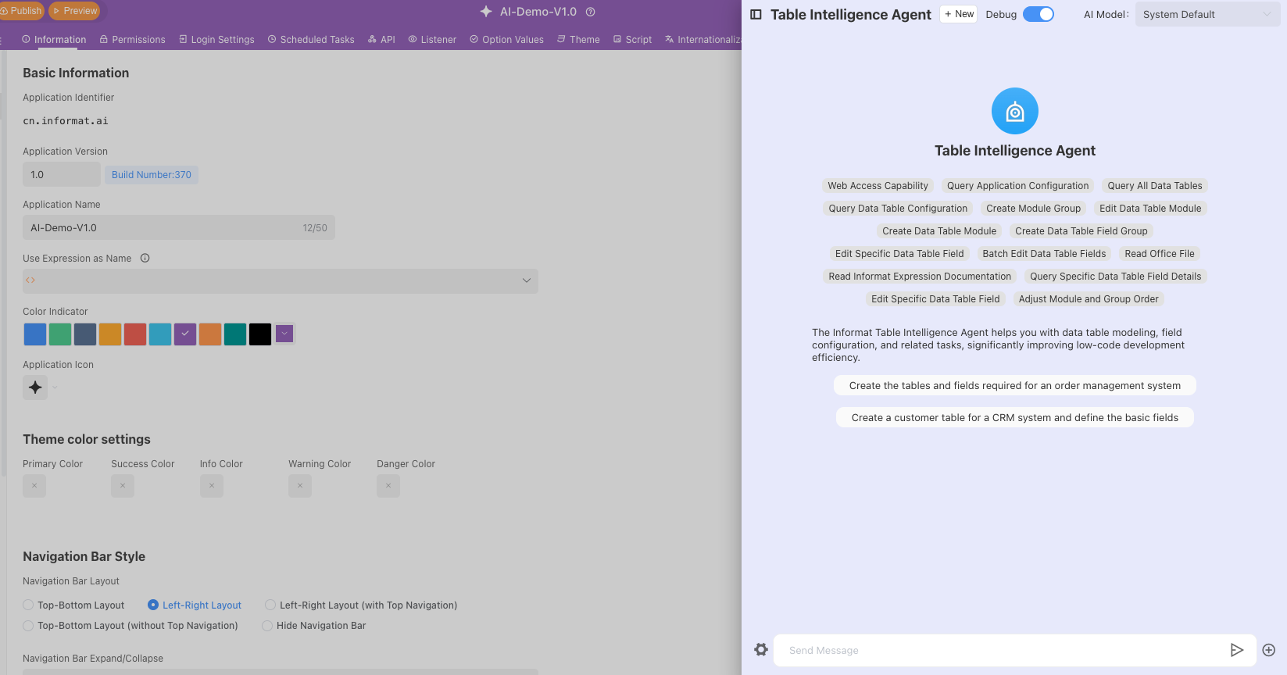This screenshot has width=1287, height=675.
Task: Click the Read Office File tag
Action: tap(1160, 253)
